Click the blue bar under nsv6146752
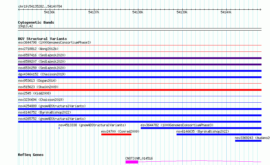This screenshot has width=270, height=165. point(140,115)
